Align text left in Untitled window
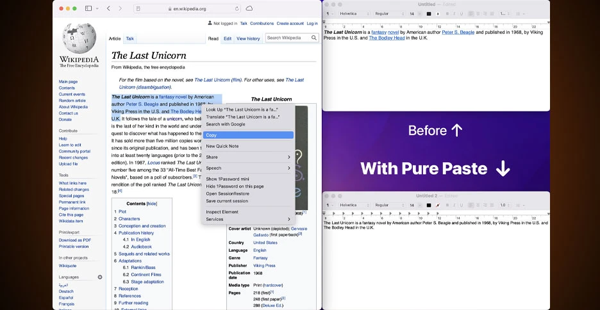The width and height of the screenshot is (600, 310). coord(471,13)
